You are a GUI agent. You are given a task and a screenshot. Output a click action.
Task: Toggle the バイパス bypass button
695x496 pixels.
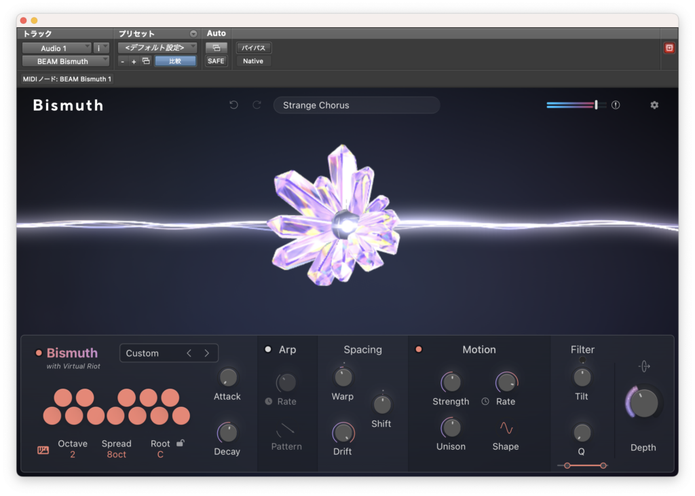point(254,48)
